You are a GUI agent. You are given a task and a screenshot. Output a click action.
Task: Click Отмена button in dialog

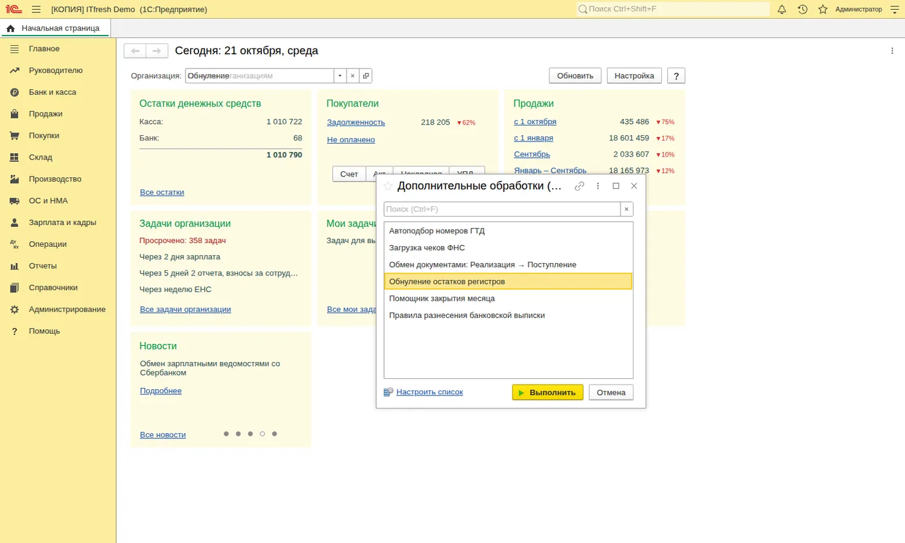[611, 392]
